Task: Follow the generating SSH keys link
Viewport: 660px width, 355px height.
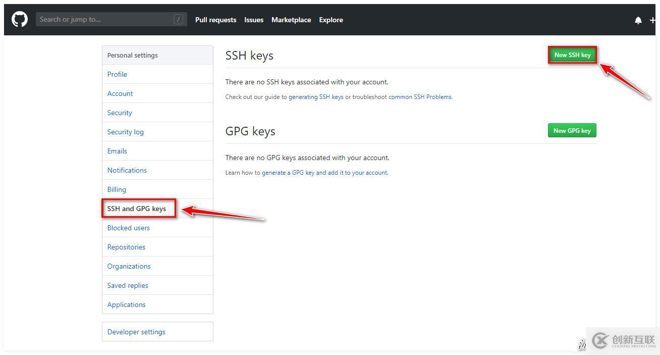Action: click(316, 97)
